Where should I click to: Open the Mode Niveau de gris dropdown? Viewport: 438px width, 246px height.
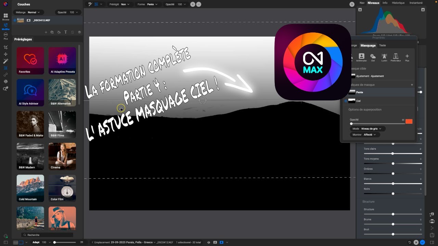click(x=368, y=129)
